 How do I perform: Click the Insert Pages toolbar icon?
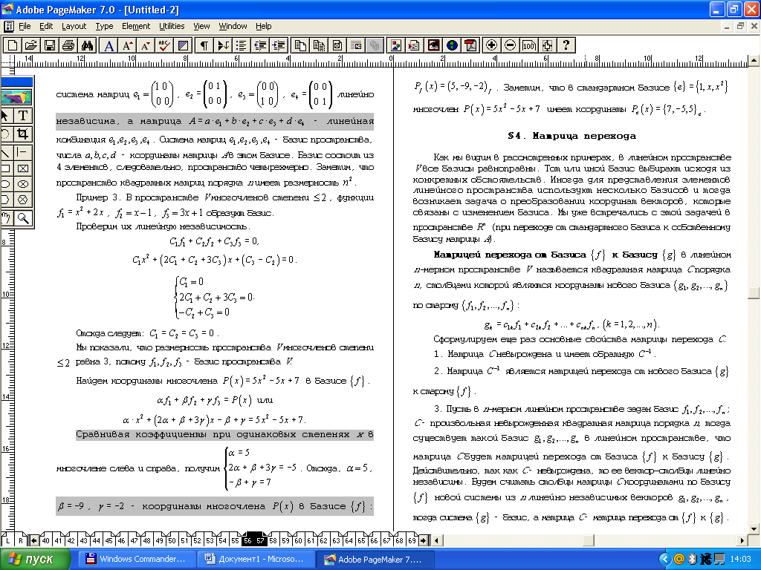pyautogui.click(x=300, y=45)
